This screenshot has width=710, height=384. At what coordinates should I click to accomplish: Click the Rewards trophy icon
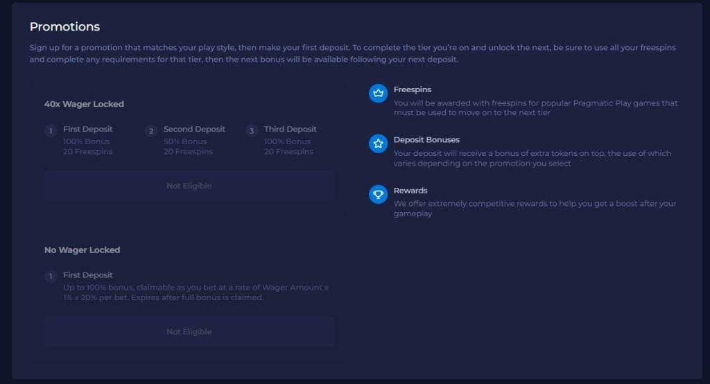point(378,195)
